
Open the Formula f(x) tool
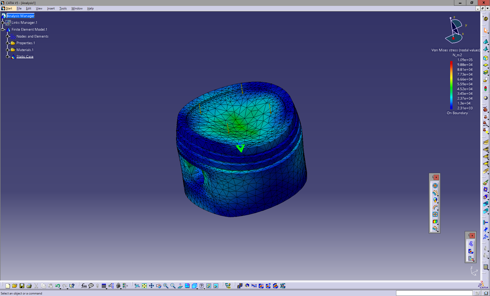(x=84, y=286)
